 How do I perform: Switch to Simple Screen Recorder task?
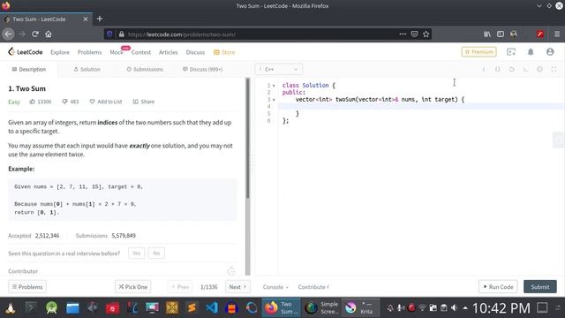click(321, 307)
